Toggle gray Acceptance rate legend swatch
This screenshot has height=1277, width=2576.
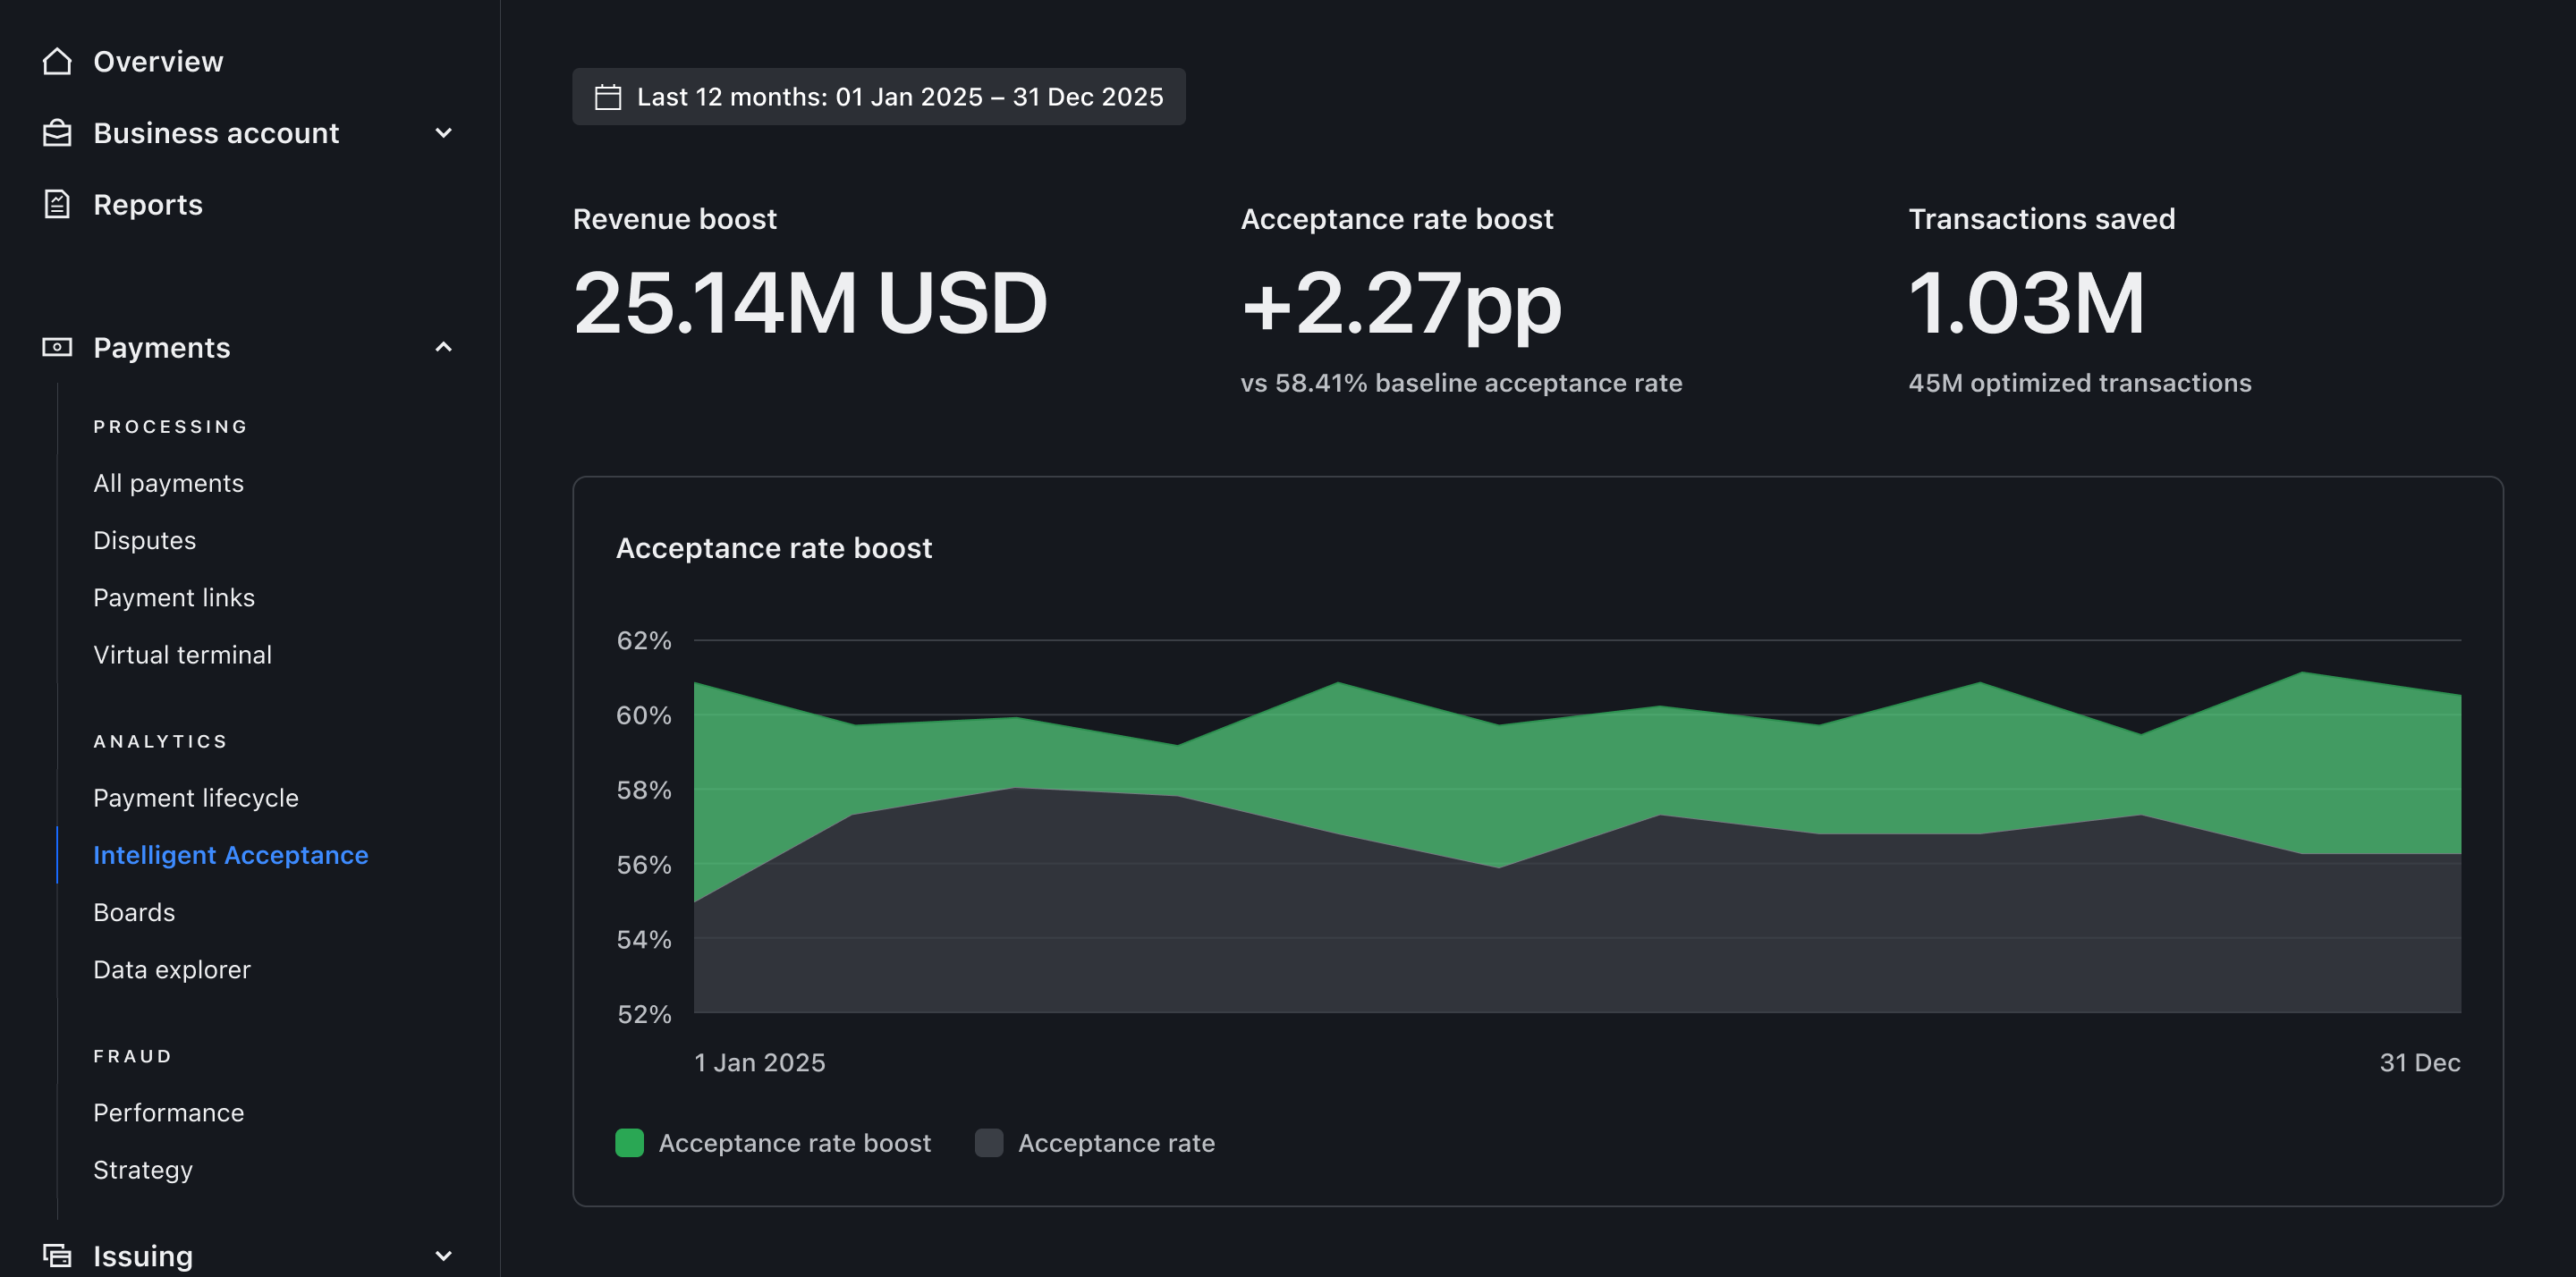click(x=989, y=1142)
